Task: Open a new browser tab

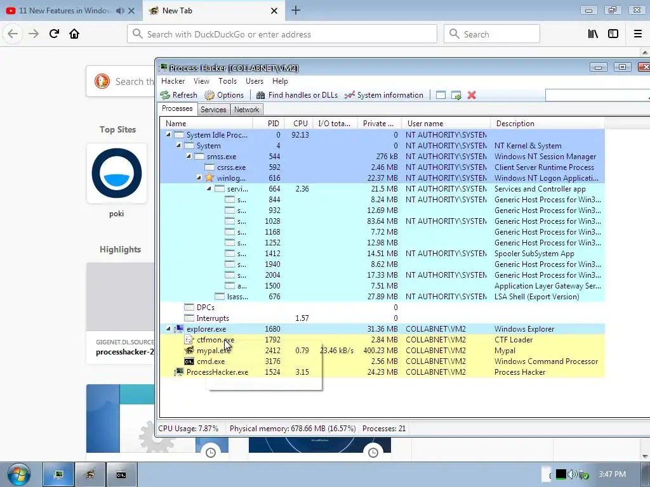Action: [296, 10]
